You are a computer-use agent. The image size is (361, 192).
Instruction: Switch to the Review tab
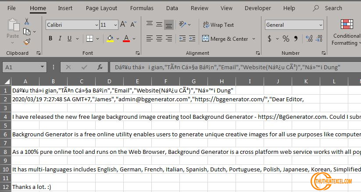pos(200,8)
